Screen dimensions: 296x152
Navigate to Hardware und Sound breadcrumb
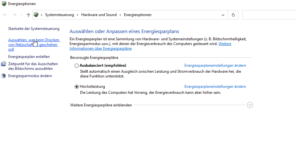tap(99, 15)
